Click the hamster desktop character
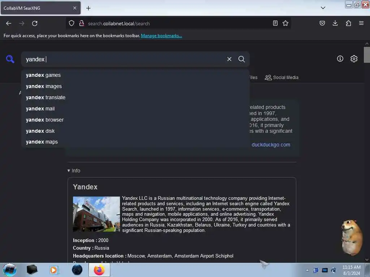This screenshot has width=370, height=277. 352,237
